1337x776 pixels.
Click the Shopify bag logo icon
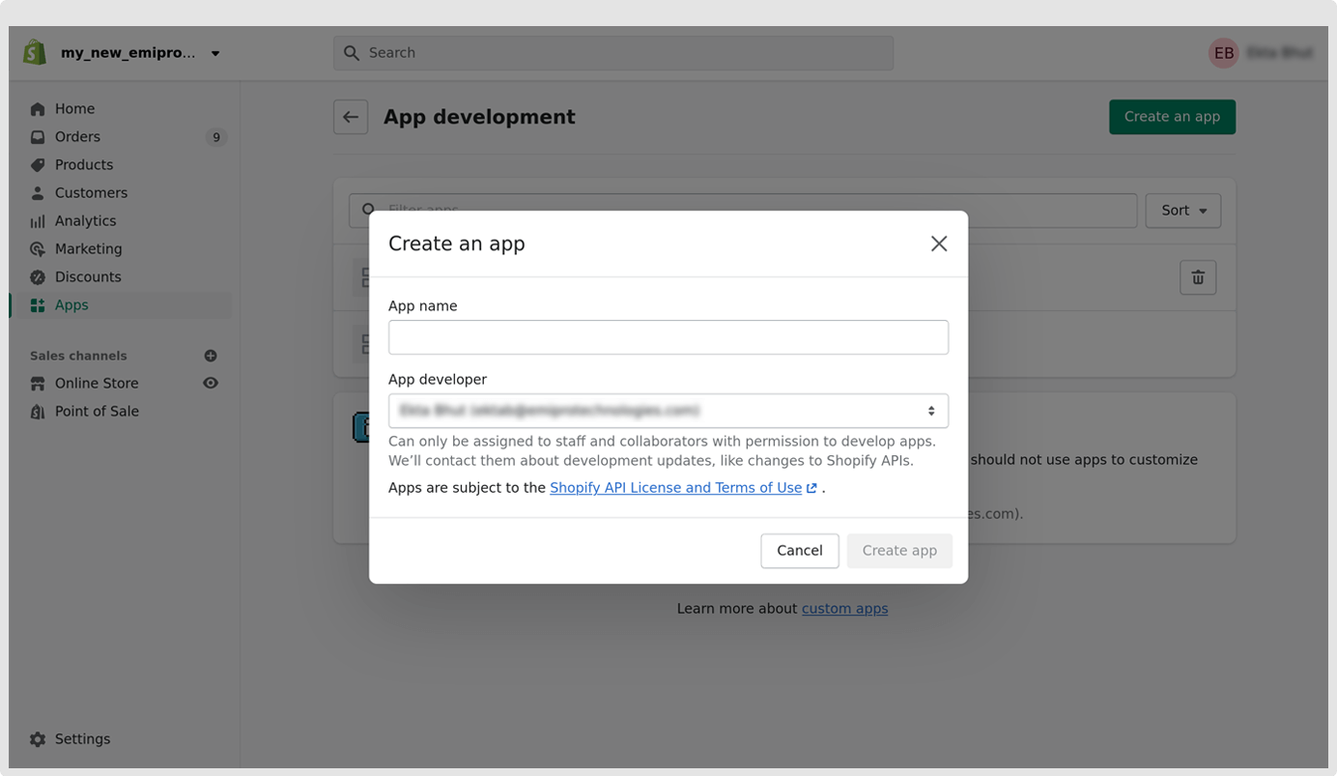tap(35, 52)
